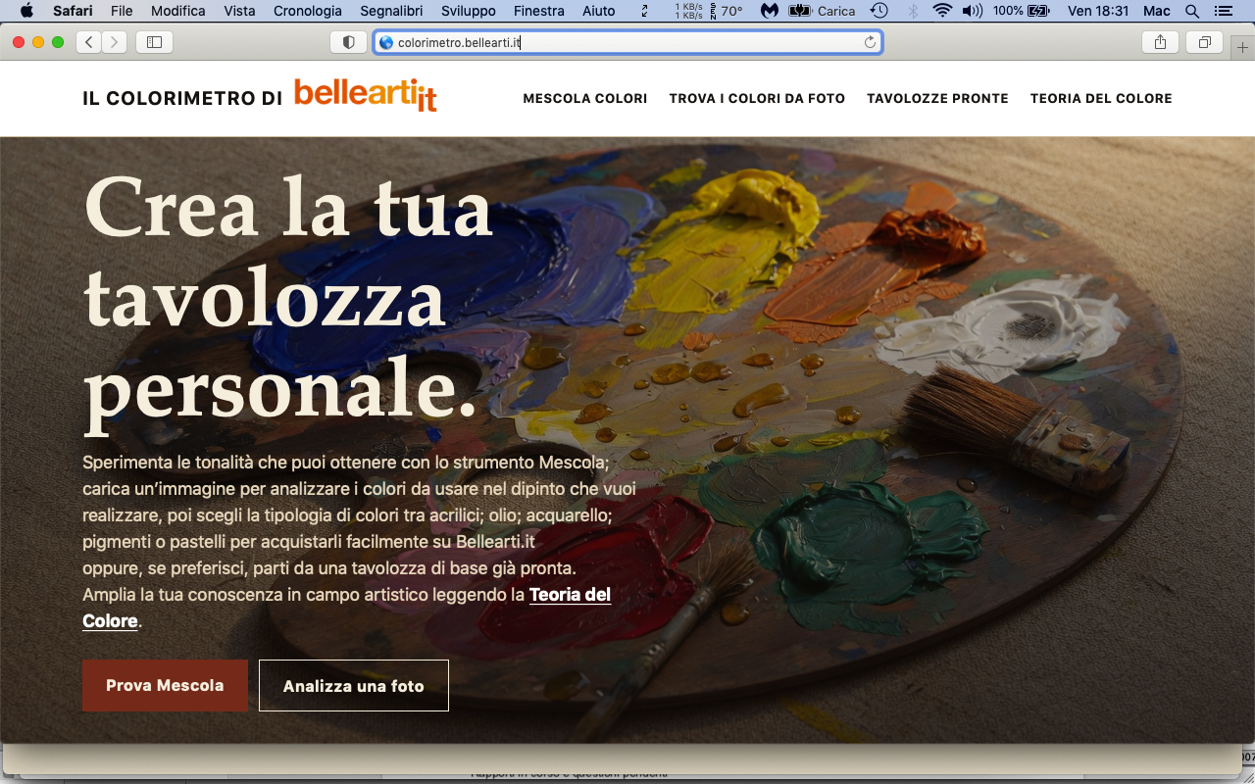The height and width of the screenshot is (784, 1255).
Task: Open the privacy report shield icon
Action: click(348, 42)
